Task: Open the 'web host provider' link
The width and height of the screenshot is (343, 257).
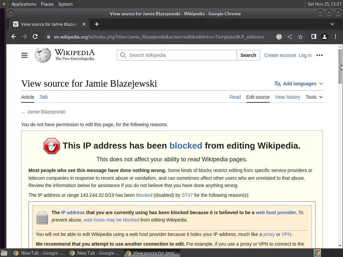Action: point(276,212)
